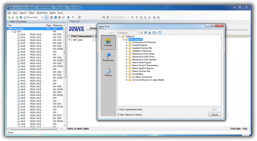
Task: Click the Collapse All red-minus icon in Select Book
Action: coord(150,33)
